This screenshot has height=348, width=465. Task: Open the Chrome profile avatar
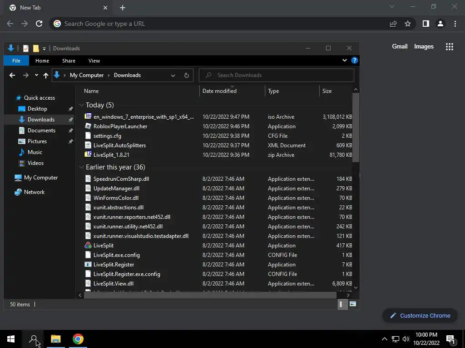440,24
